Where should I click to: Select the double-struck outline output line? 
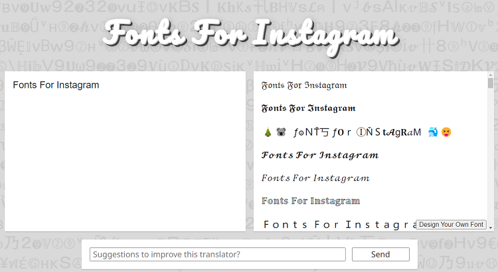click(311, 201)
